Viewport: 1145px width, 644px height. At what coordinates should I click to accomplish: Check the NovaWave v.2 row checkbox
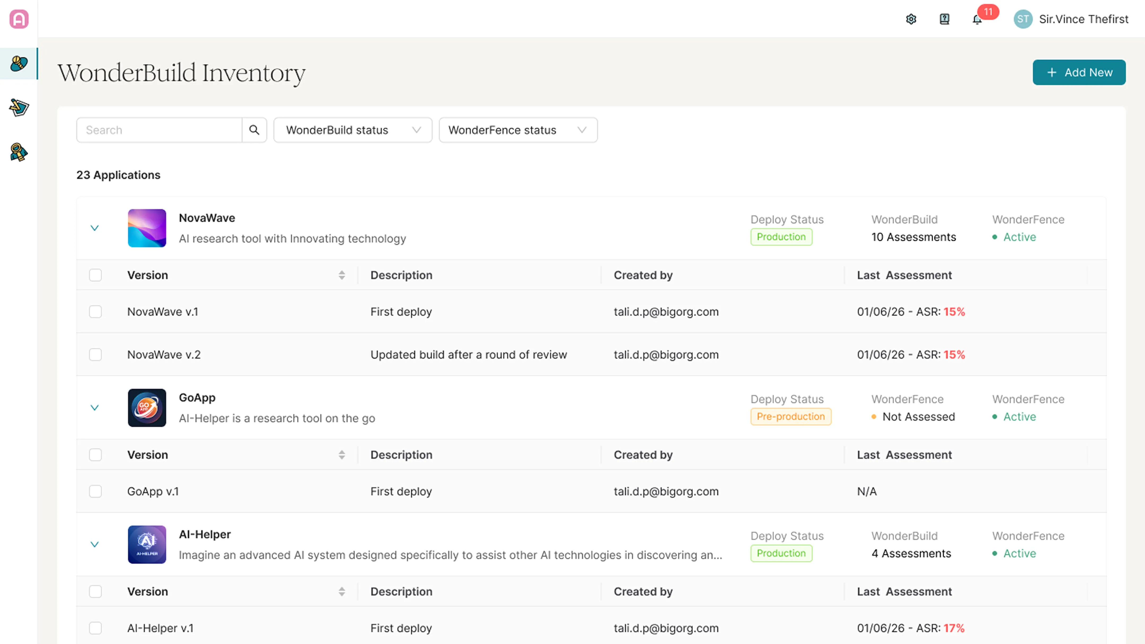pyautogui.click(x=95, y=355)
